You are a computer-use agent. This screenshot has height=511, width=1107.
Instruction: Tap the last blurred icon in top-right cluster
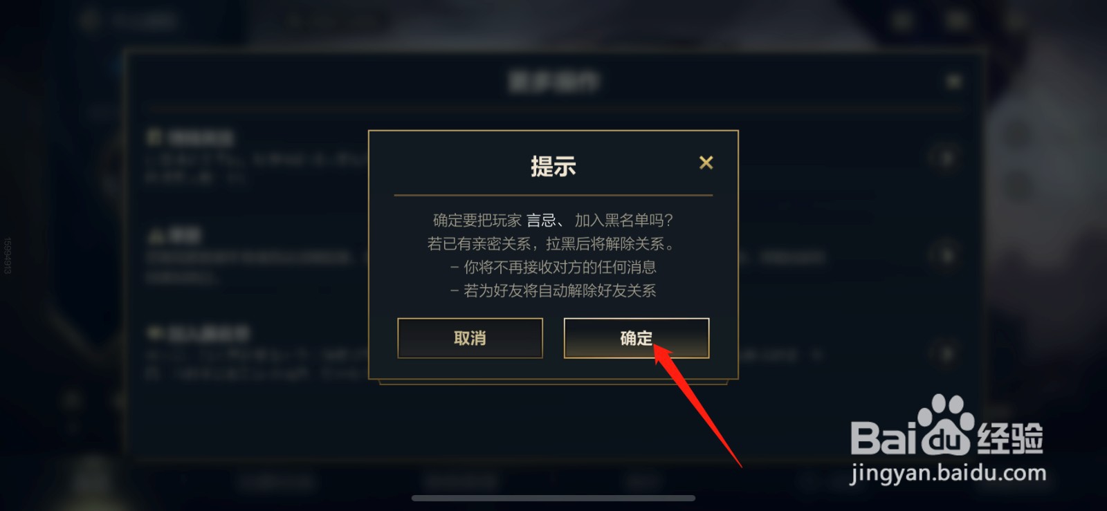[x=1015, y=20]
